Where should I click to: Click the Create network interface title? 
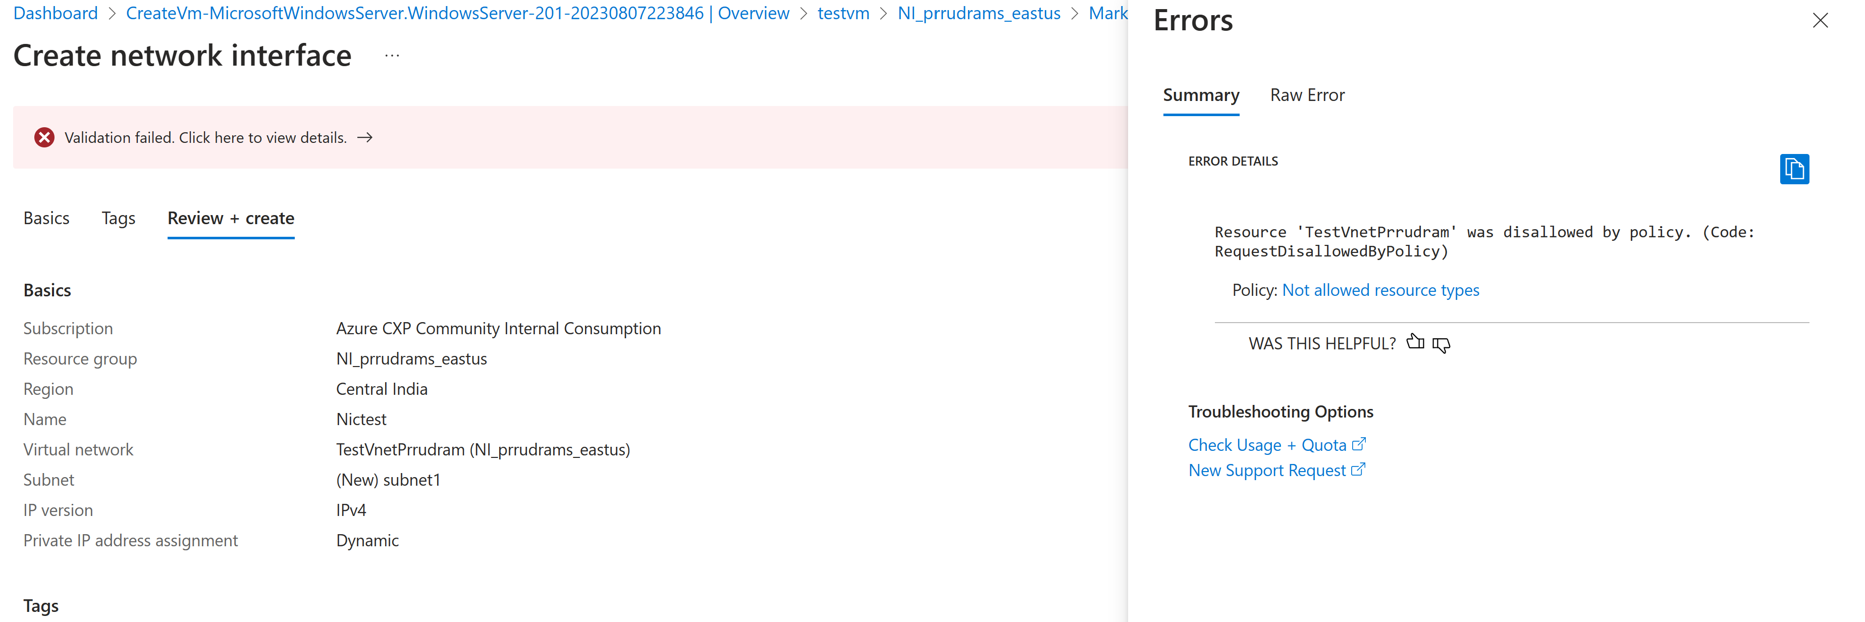pyautogui.click(x=182, y=56)
